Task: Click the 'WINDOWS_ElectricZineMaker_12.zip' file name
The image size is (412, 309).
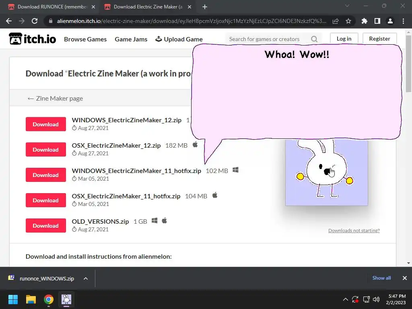Action: (x=127, y=120)
